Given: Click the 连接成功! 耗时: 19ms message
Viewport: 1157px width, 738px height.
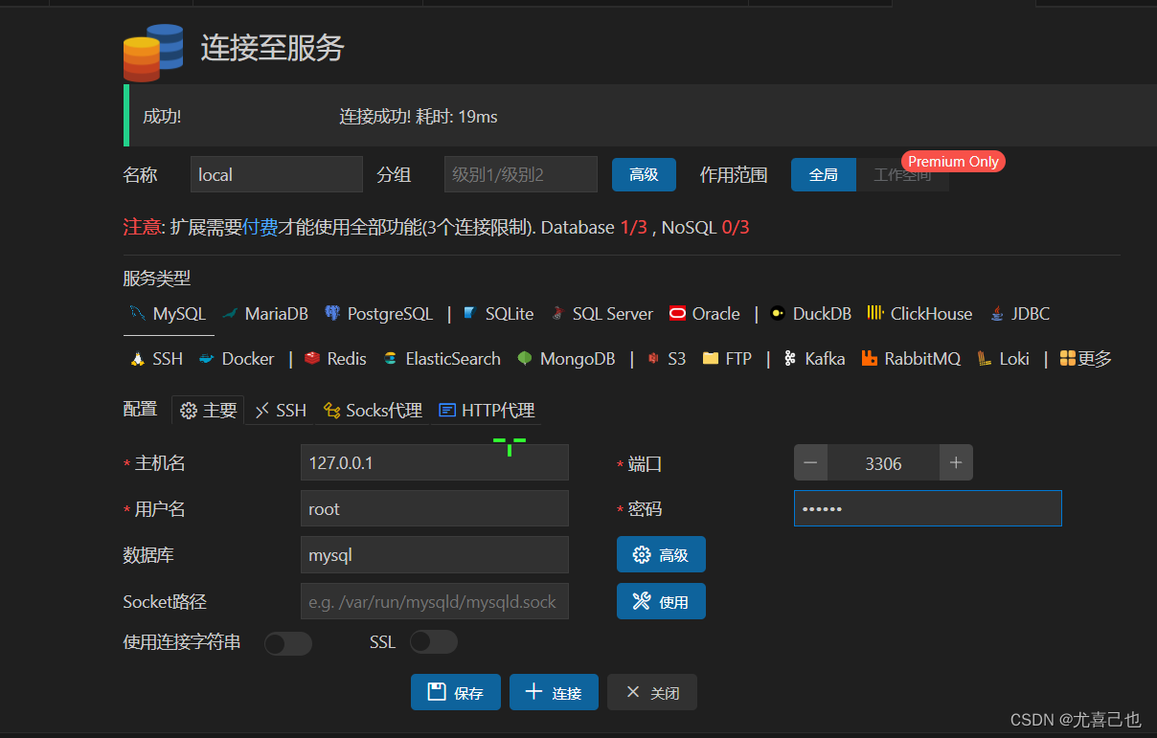Looking at the screenshot, I should 419,117.
